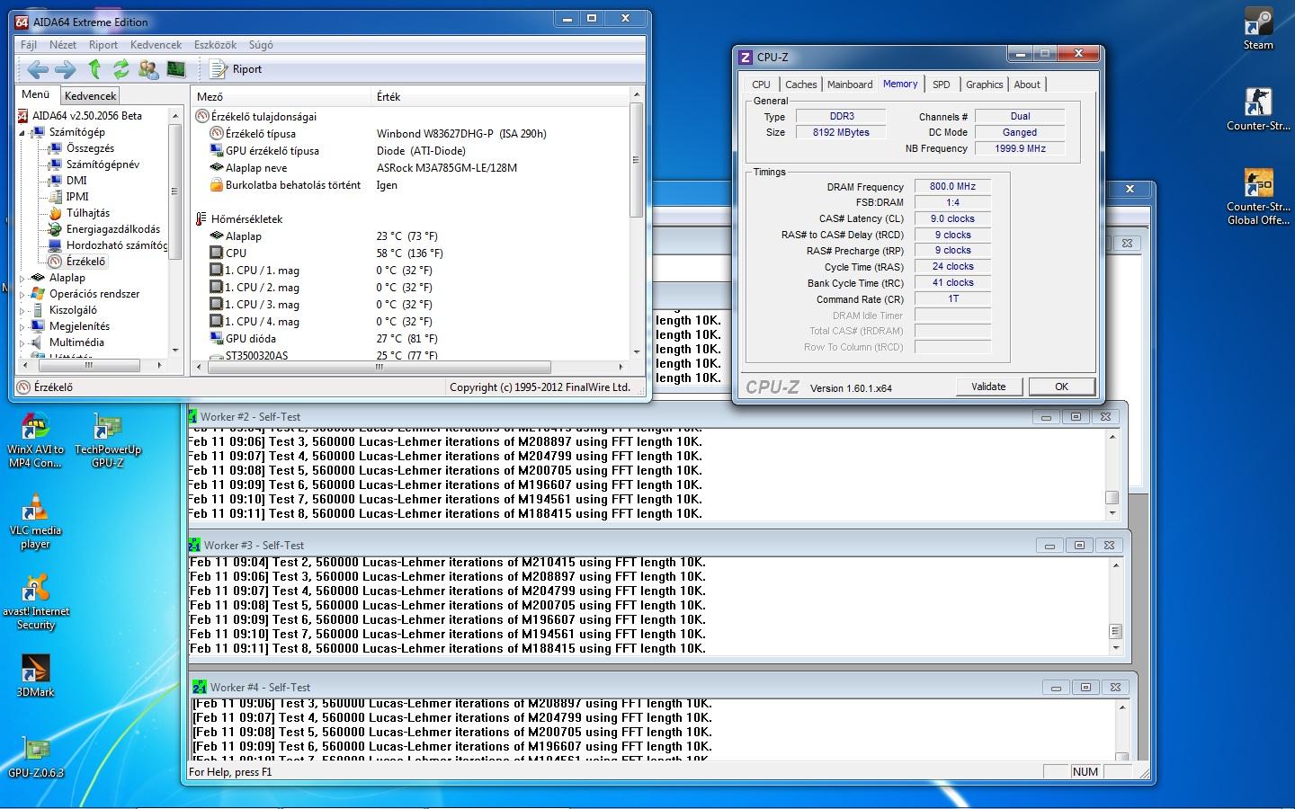The image size is (1295, 809).
Task: Click the Worker #2 window title icon
Action: (x=192, y=416)
